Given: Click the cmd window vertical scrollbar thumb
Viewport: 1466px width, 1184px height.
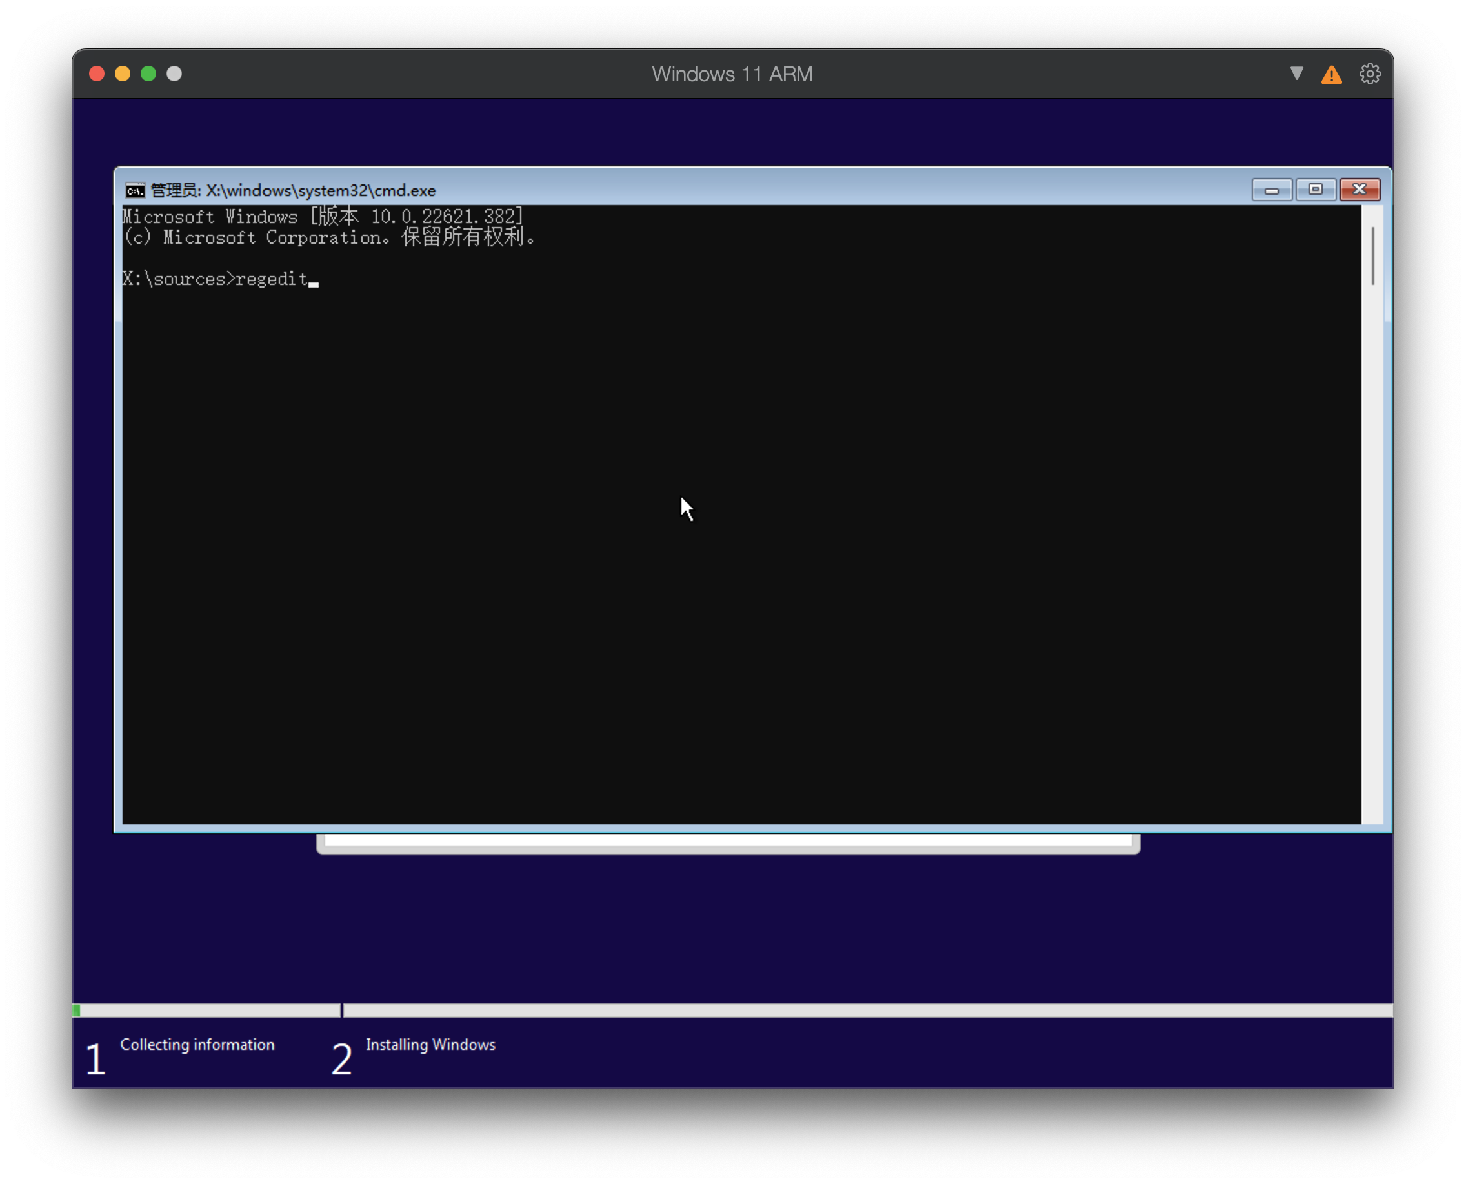Looking at the screenshot, I should click(1372, 256).
